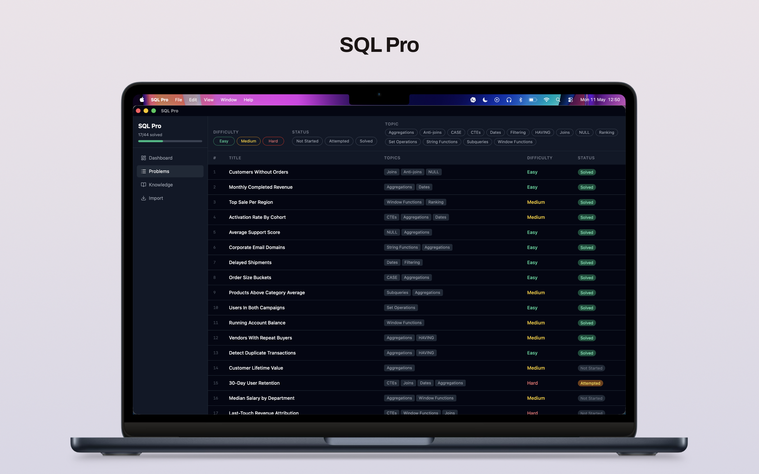759x474 pixels.
Task: Toggle the String Functions topic filter chip
Action: (442, 142)
